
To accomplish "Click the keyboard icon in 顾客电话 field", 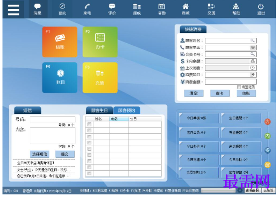I will [x=253, y=48].
